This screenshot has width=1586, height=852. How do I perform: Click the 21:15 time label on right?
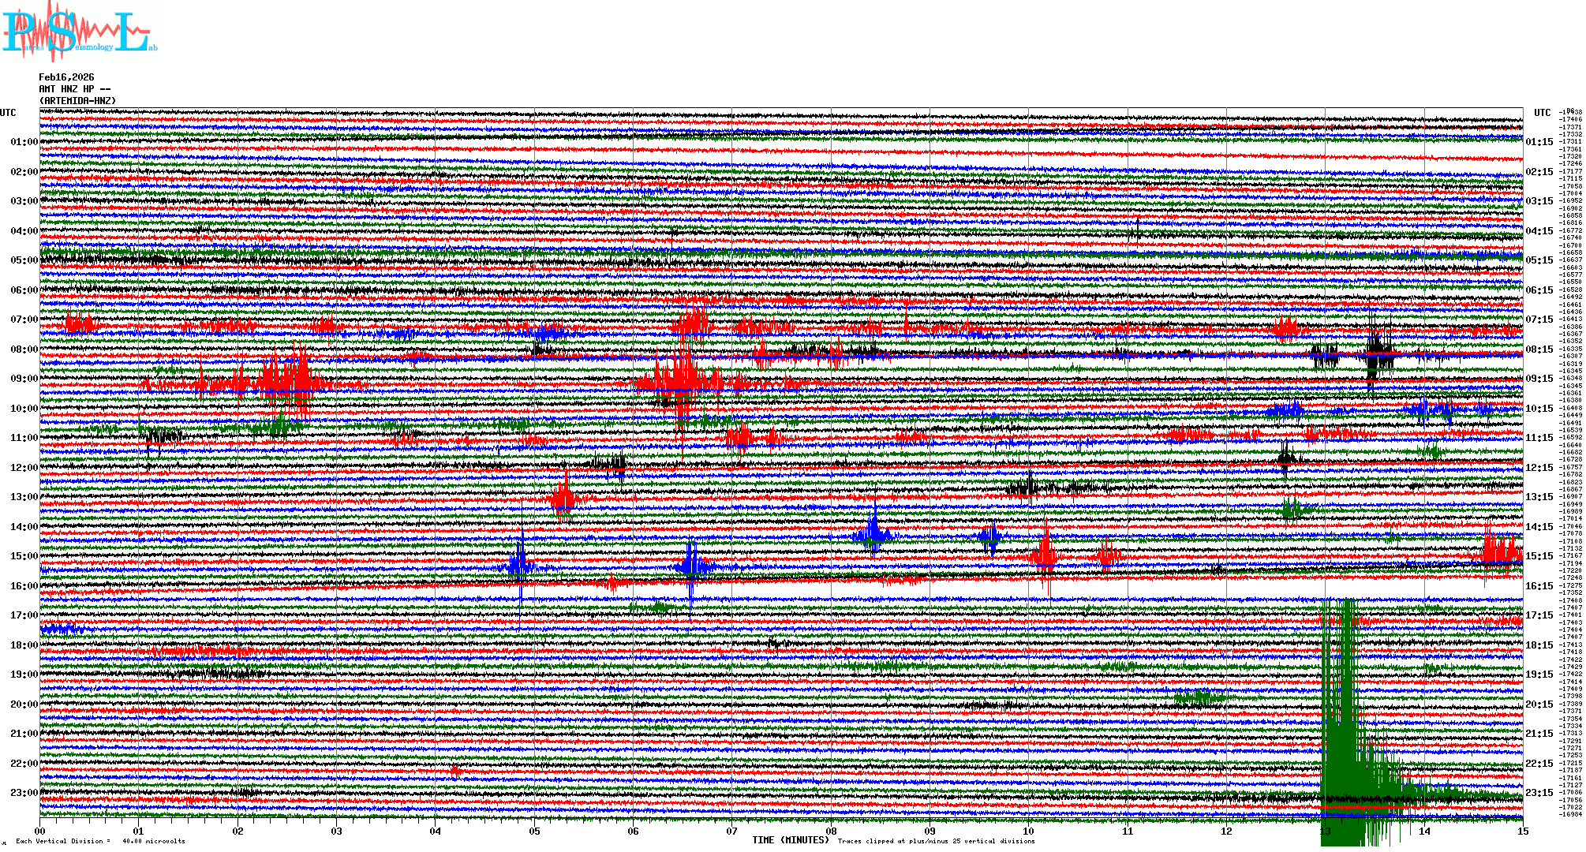coord(1539,734)
